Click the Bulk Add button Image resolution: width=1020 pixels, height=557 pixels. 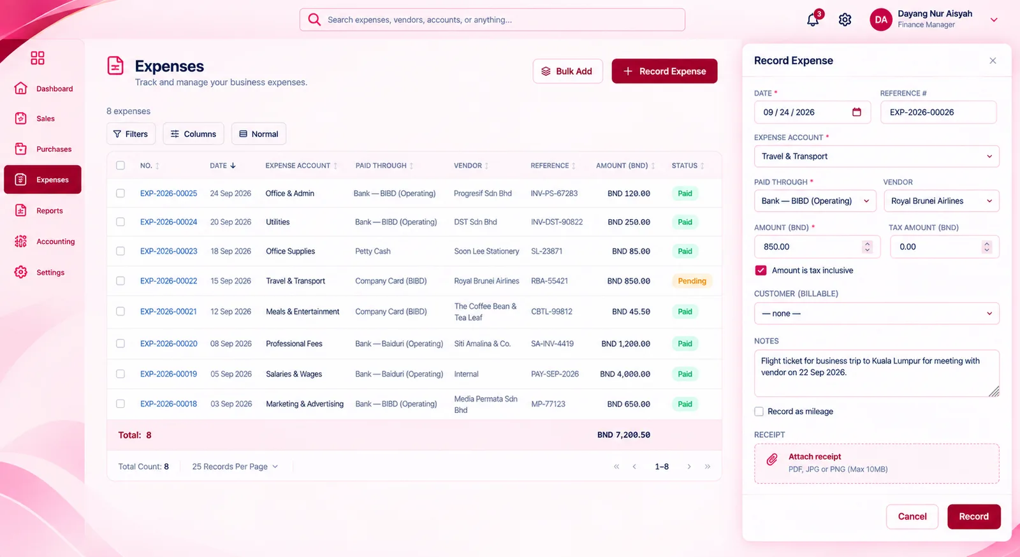[x=567, y=71]
